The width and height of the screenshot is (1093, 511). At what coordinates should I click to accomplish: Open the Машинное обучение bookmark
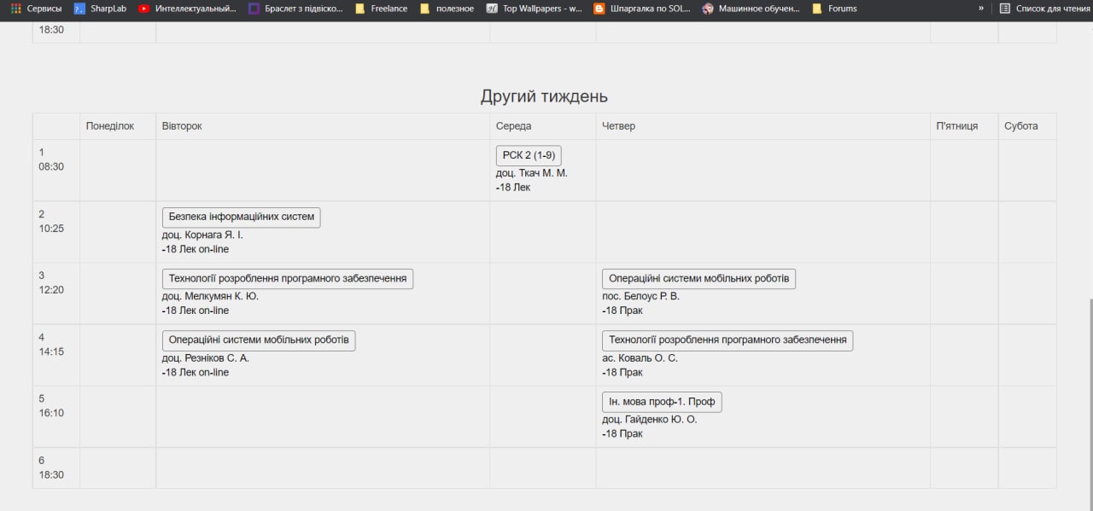click(751, 9)
